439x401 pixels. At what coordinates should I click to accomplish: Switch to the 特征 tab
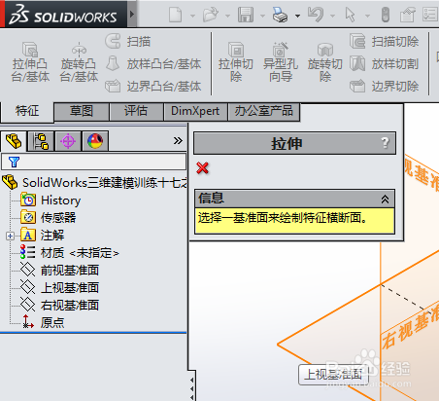pos(27,111)
